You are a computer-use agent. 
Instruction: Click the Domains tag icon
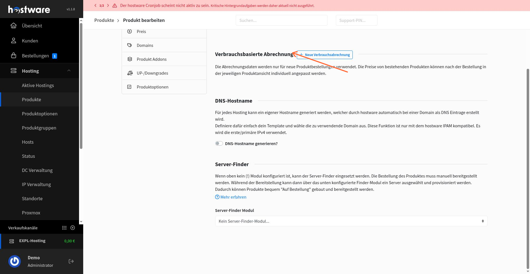click(130, 45)
